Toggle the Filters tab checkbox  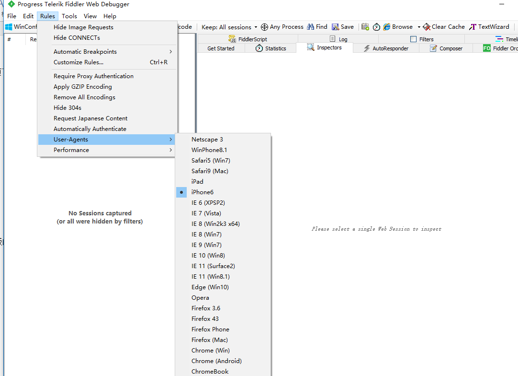coord(413,39)
